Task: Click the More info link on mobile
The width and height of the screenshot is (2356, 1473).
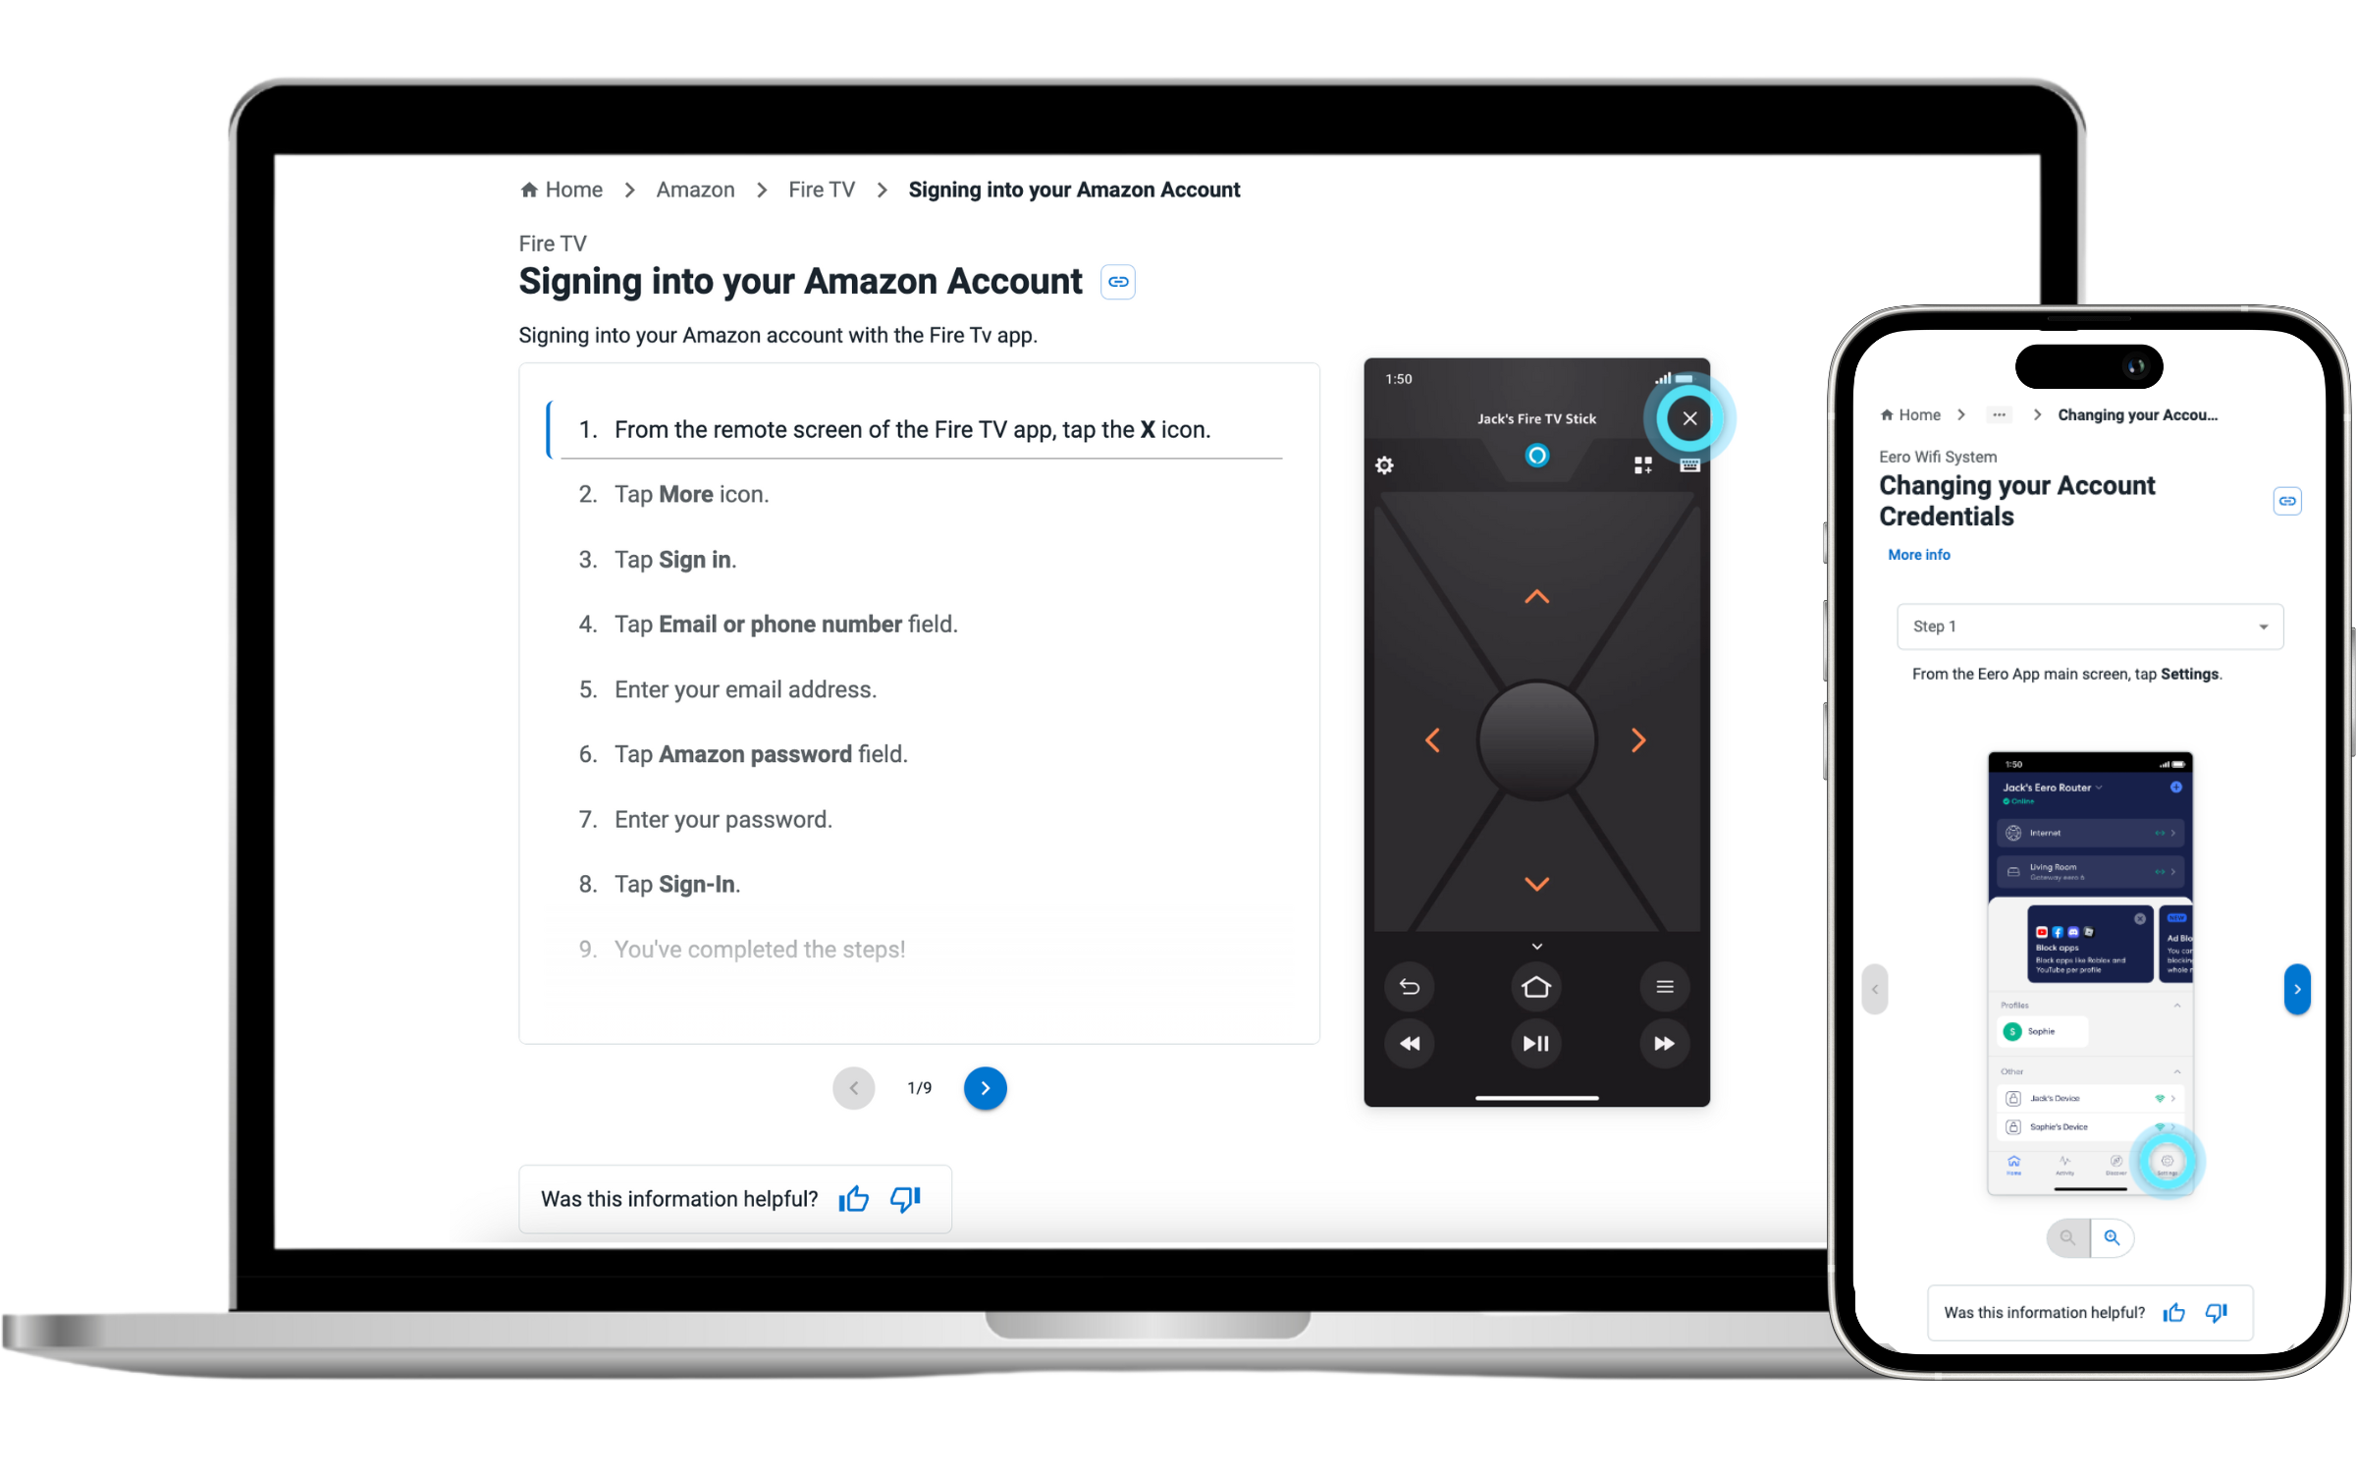Action: tap(1918, 555)
